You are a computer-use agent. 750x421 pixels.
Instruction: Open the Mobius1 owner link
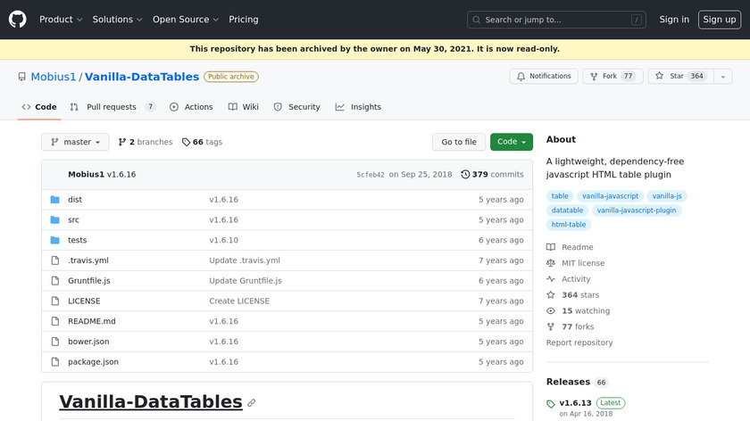point(53,77)
